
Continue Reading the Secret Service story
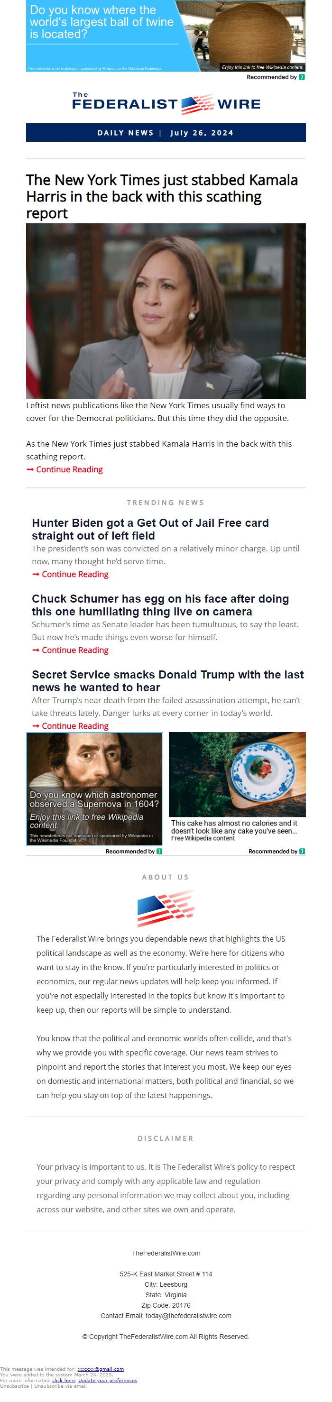[70, 725]
